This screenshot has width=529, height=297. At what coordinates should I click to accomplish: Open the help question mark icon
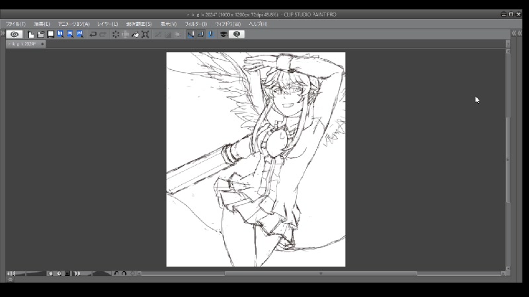click(237, 34)
